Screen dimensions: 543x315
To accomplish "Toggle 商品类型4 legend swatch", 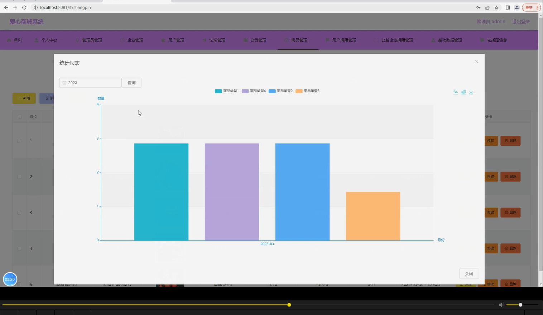I will [245, 91].
